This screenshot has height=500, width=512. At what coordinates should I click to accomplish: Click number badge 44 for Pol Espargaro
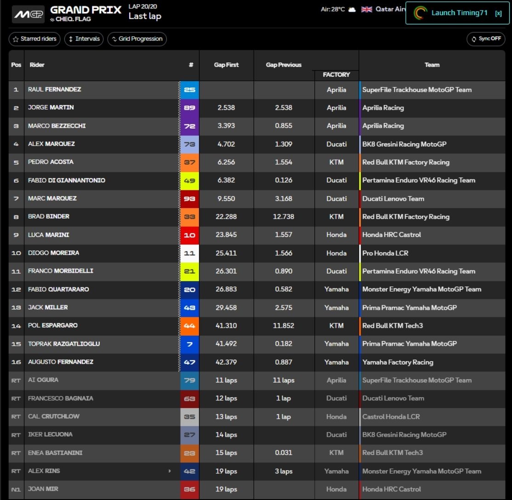tap(189, 326)
